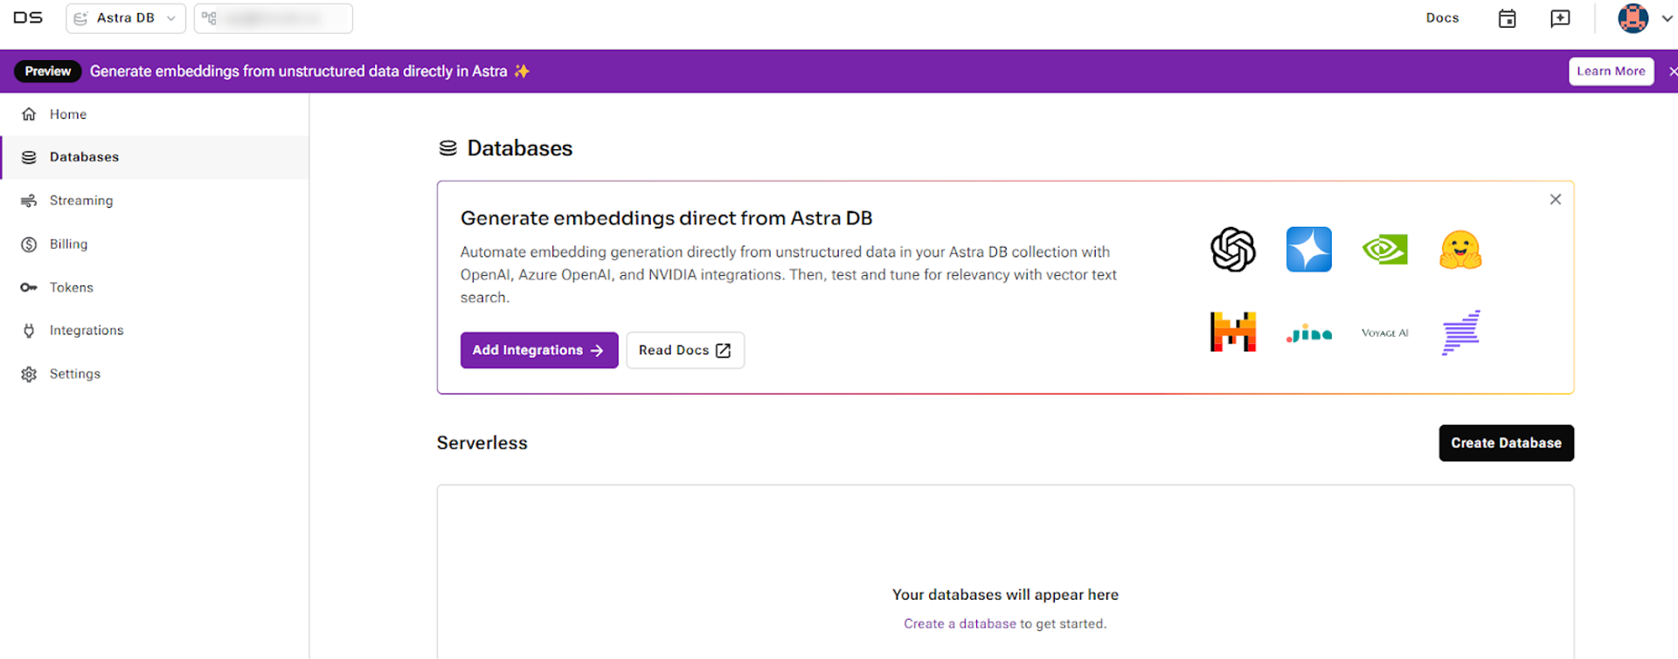Click the Voyage AI logo
Image resolution: width=1678 pixels, height=659 pixels.
pyautogui.click(x=1385, y=333)
